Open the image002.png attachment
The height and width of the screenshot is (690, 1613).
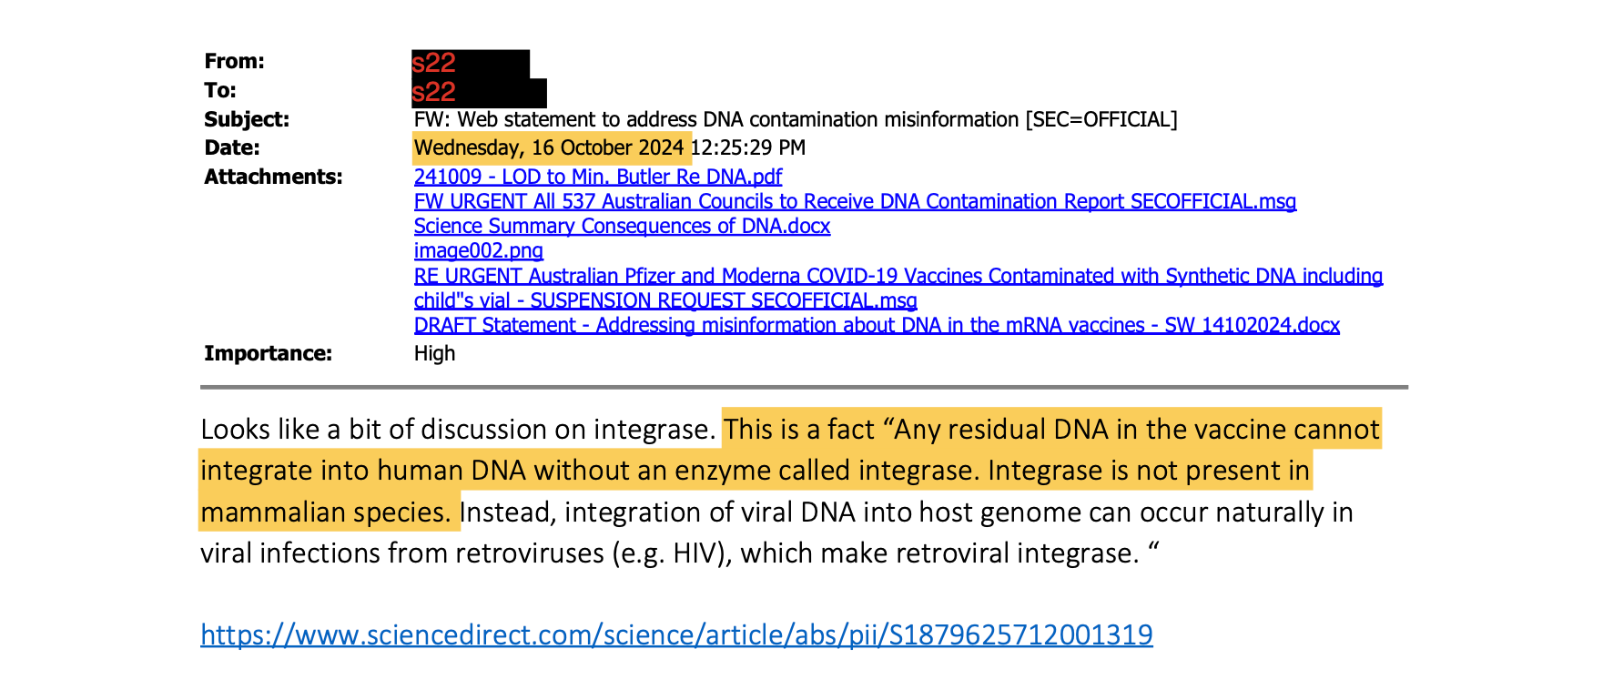478,250
